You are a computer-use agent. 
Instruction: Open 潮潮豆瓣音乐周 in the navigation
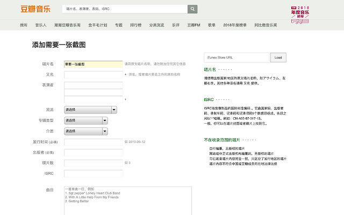coord(67,25)
